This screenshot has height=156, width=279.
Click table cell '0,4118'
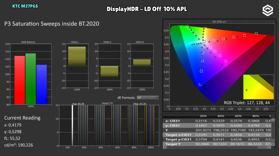254,135
